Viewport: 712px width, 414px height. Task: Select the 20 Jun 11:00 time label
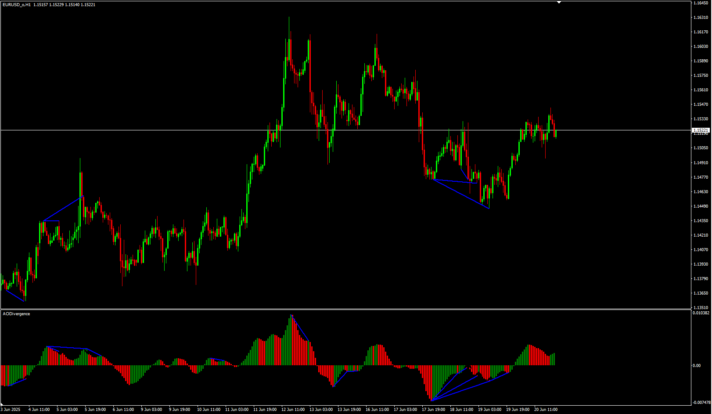tap(546, 410)
